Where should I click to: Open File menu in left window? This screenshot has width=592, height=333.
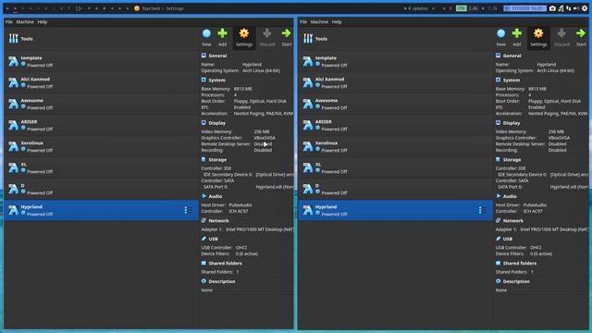[9, 22]
